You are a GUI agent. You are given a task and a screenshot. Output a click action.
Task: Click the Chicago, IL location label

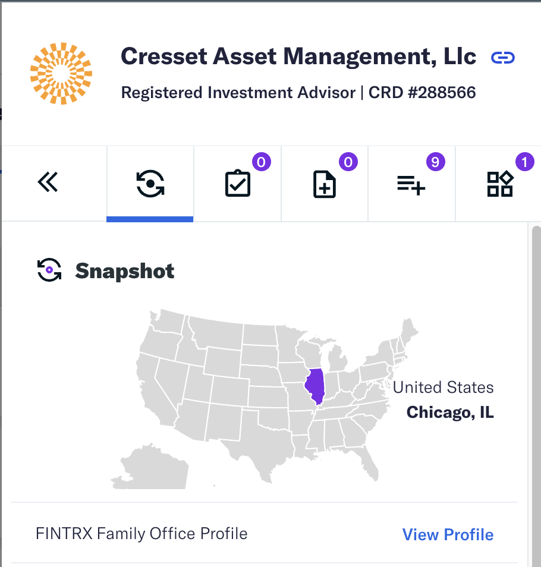click(450, 412)
